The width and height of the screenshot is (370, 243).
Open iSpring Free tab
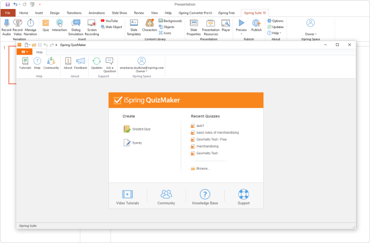[x=226, y=13]
